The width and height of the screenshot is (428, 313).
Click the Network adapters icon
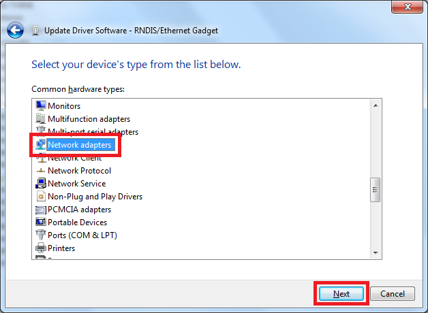pyautogui.click(x=40, y=145)
